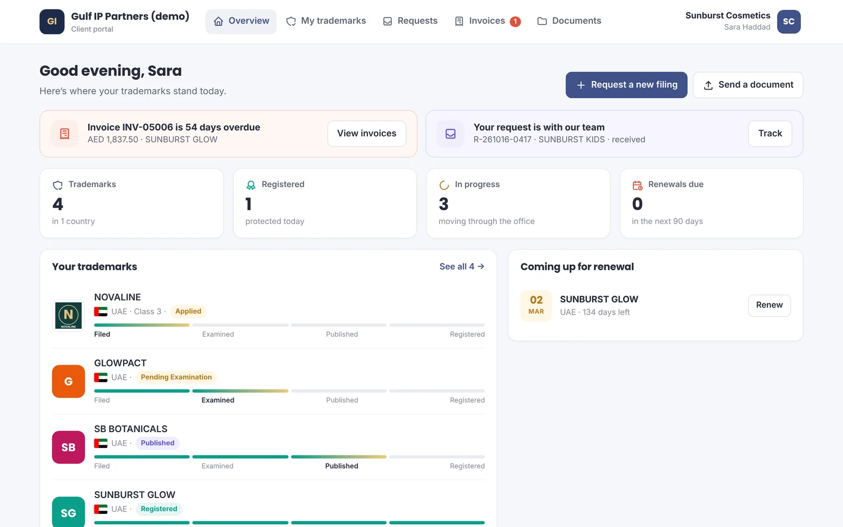Viewport: 843px width, 527px height.
Task: Renew the SUNBURST GLOW trademark
Action: tap(769, 305)
